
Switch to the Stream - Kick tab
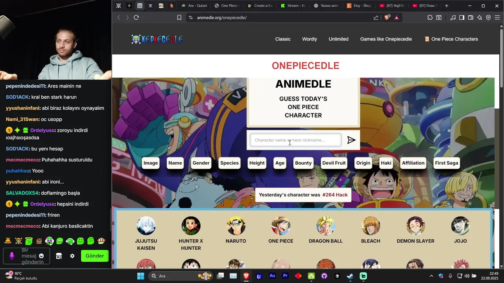pyautogui.click(x=293, y=6)
